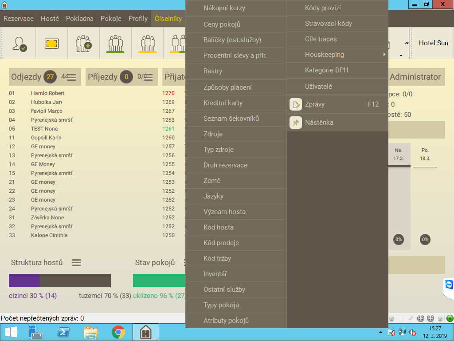The image size is (454, 341).
Task: Open the Odjezdy list menu
Action: 71,77
